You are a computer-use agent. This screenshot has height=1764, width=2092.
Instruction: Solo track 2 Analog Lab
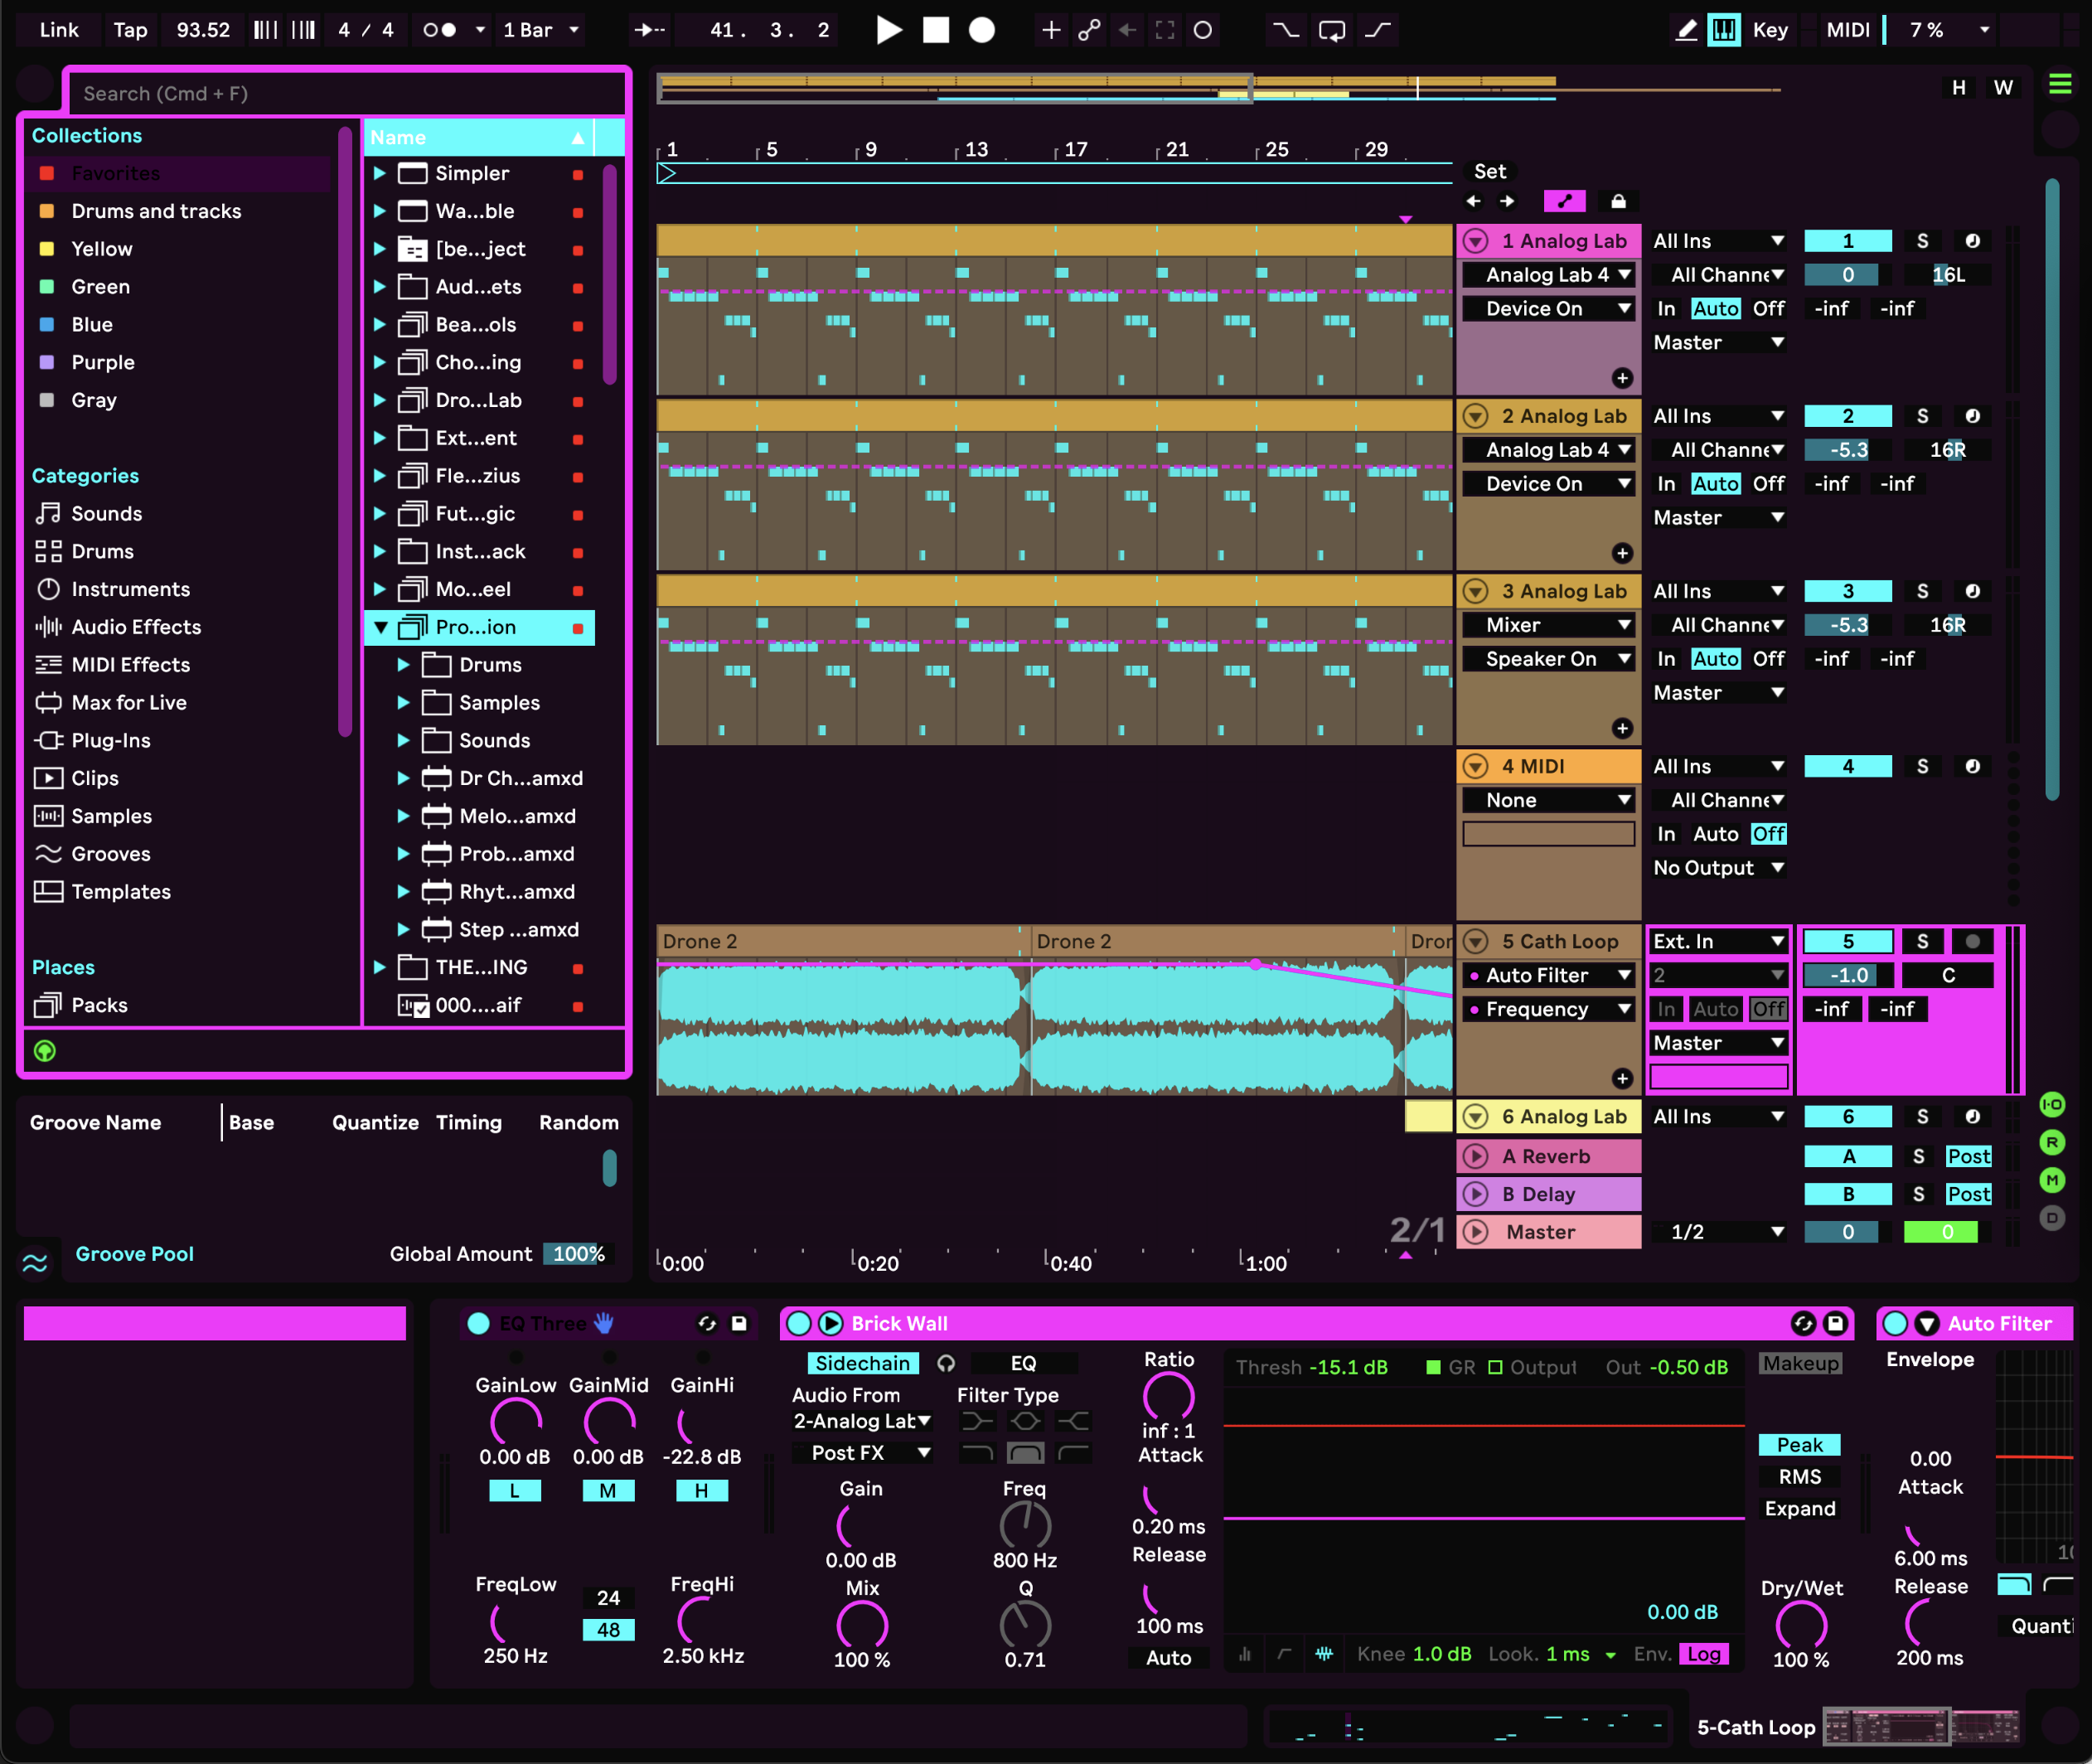(x=1922, y=416)
